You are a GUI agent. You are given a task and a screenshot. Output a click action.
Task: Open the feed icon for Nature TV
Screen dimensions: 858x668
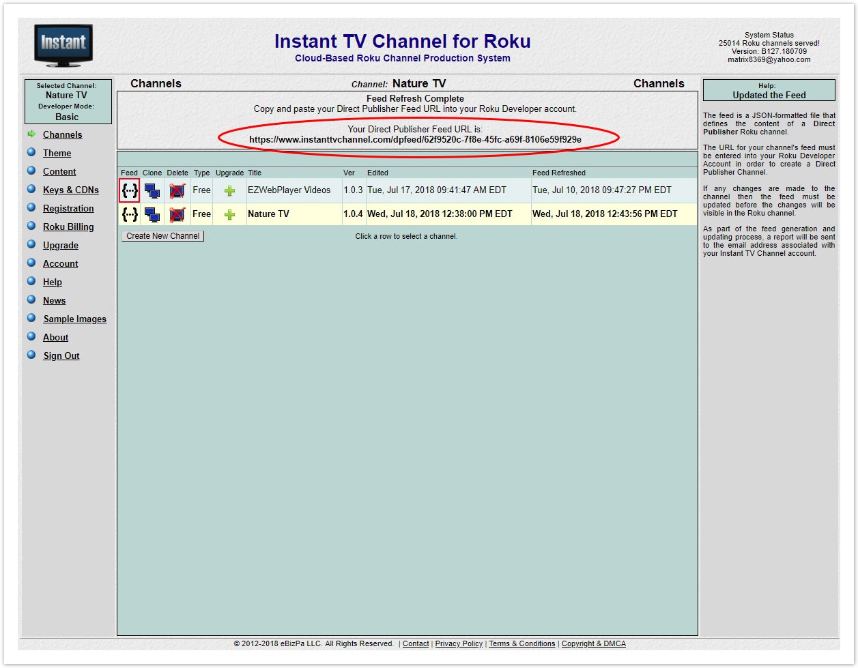pos(130,214)
